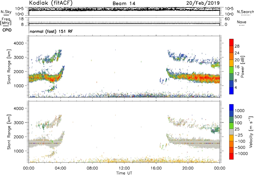Image resolution: width=254 pixels, height=175 pixels.
Task: Click the 'CPID' label
Action: tap(7, 30)
